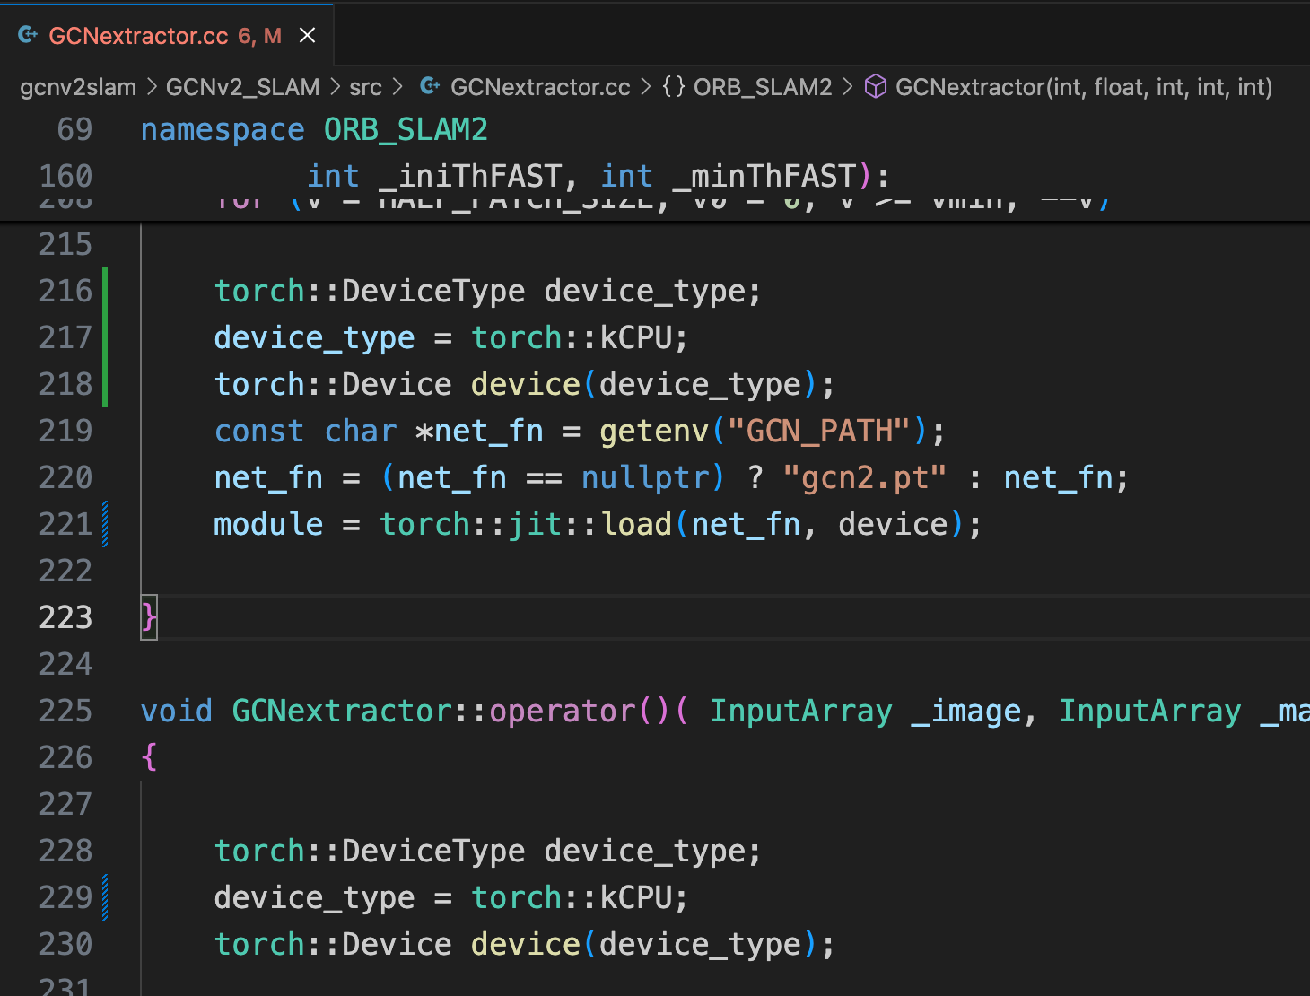Open ORB_SLAM2 namespace breadcrumb
This screenshot has height=996, width=1310.
(x=763, y=87)
